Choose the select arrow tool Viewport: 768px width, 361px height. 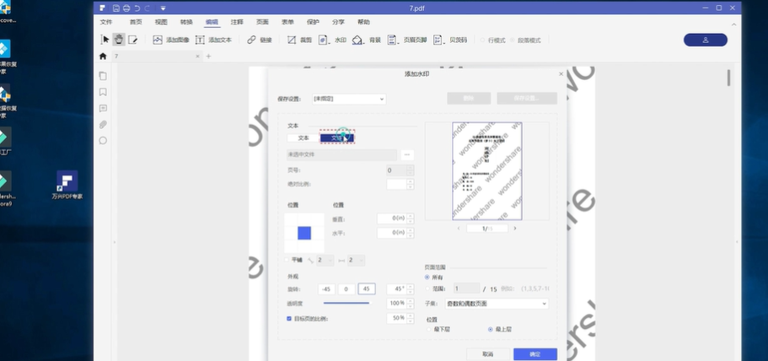(105, 40)
